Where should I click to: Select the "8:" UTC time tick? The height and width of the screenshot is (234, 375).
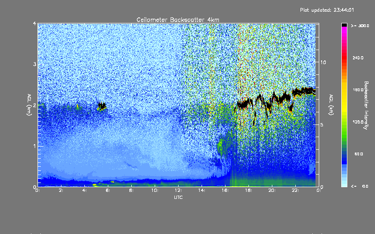click(131, 190)
